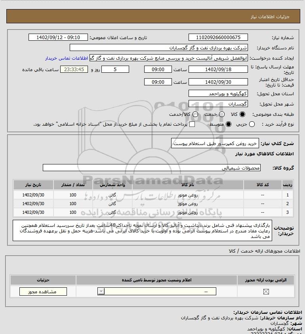Click quantity 100 in row 1
This screenshot has height=334, width=305.
pos(73,195)
